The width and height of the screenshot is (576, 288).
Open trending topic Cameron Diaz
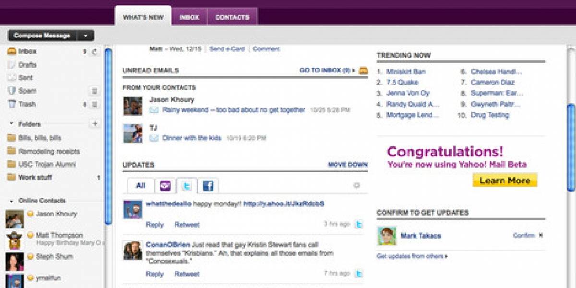[492, 83]
